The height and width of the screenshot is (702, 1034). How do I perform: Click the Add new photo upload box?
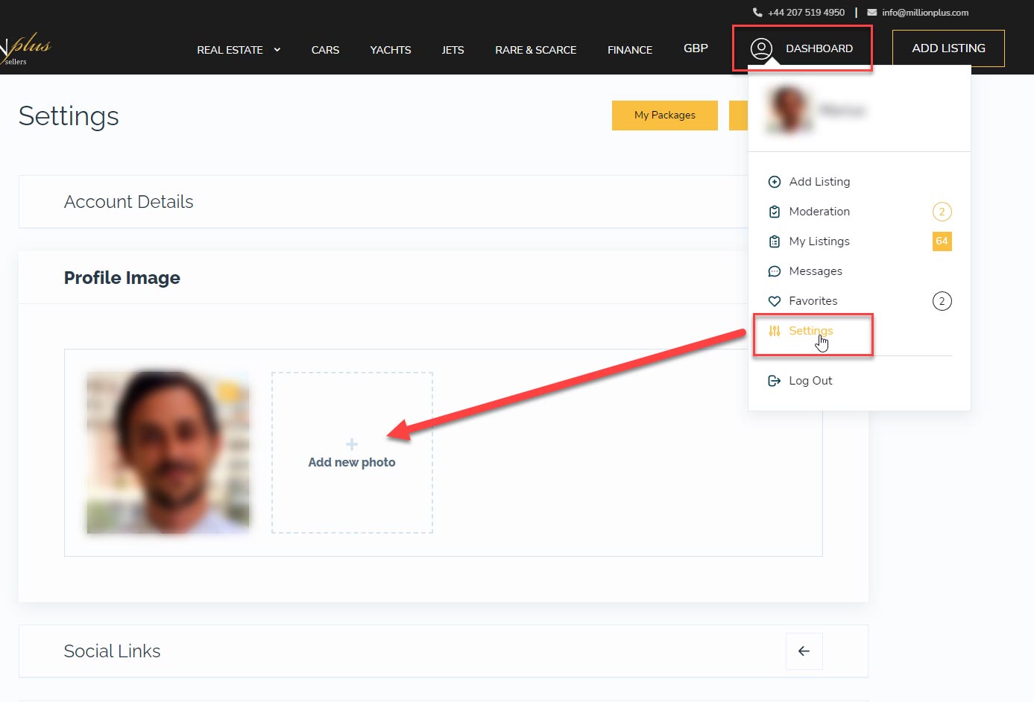tap(352, 453)
